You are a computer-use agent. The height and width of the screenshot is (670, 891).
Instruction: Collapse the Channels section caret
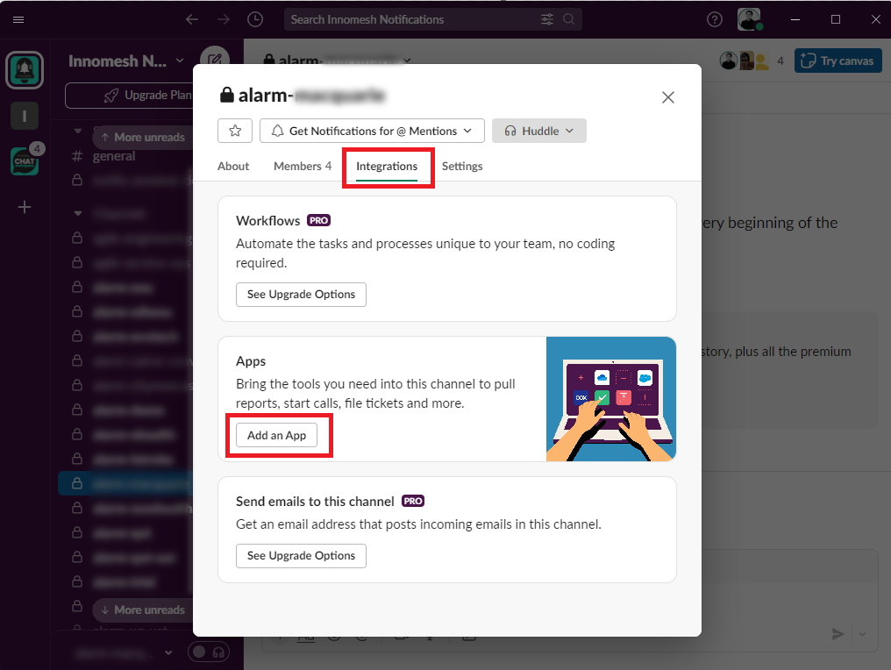point(78,213)
